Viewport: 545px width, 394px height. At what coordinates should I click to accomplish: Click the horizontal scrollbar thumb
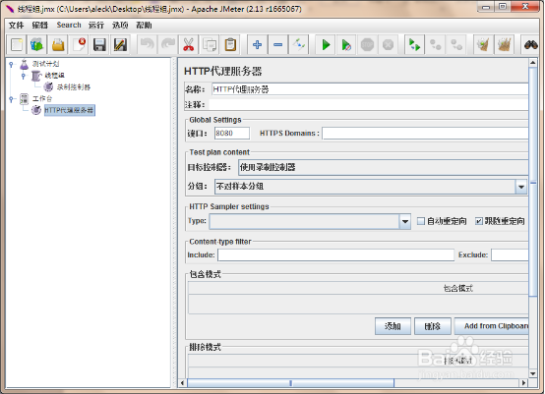click(x=290, y=383)
